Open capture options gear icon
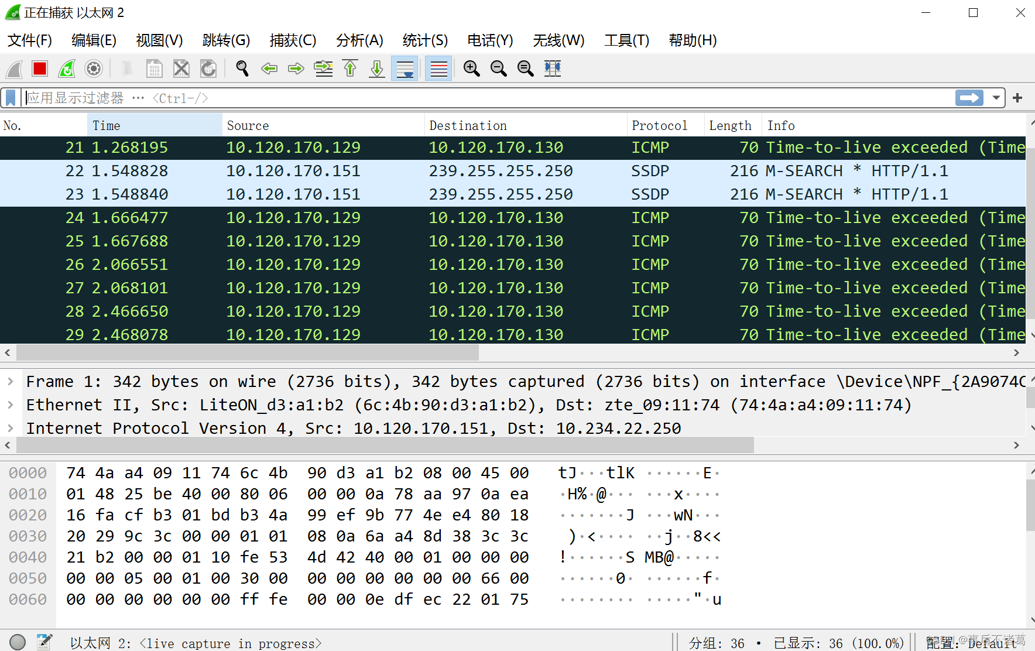This screenshot has height=651, width=1035. click(x=94, y=69)
